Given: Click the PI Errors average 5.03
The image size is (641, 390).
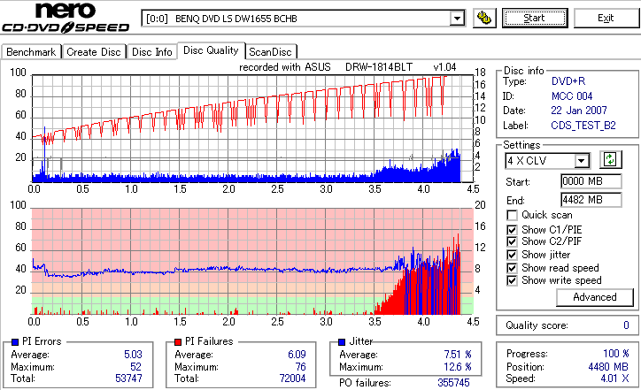Looking at the screenshot, I should click(x=133, y=355).
